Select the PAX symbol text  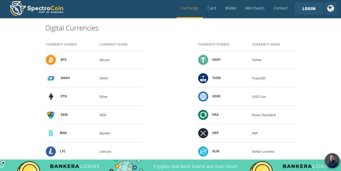pyautogui.click(x=215, y=114)
